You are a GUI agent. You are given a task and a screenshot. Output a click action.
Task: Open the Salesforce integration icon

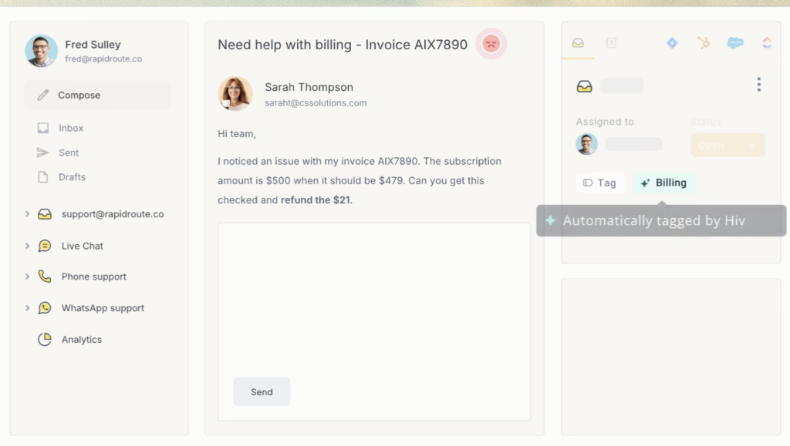735,43
